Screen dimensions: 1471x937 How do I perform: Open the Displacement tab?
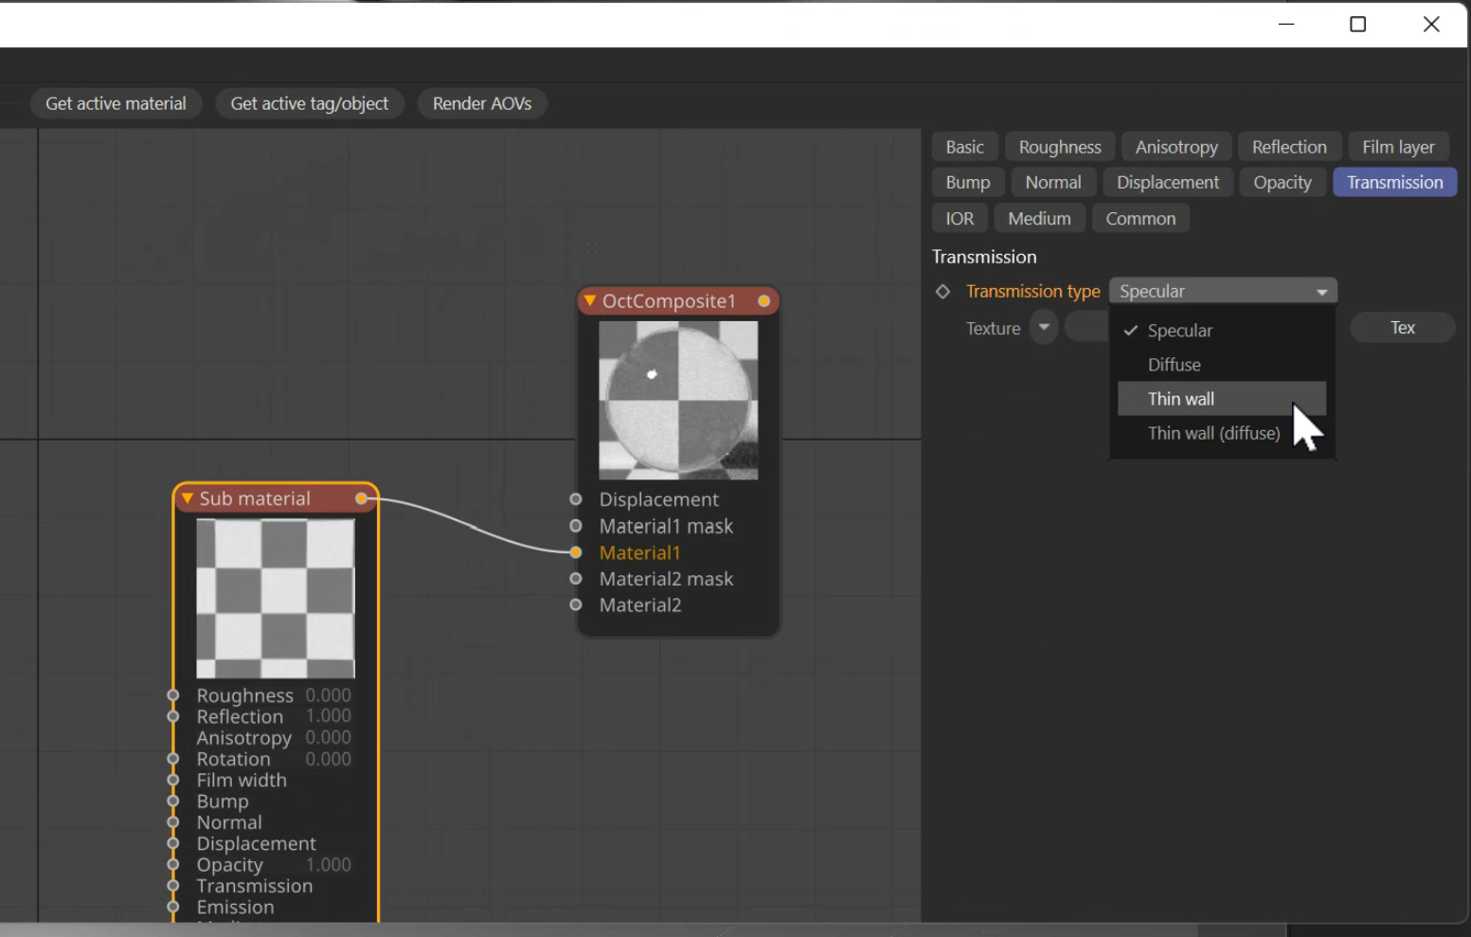coord(1168,182)
